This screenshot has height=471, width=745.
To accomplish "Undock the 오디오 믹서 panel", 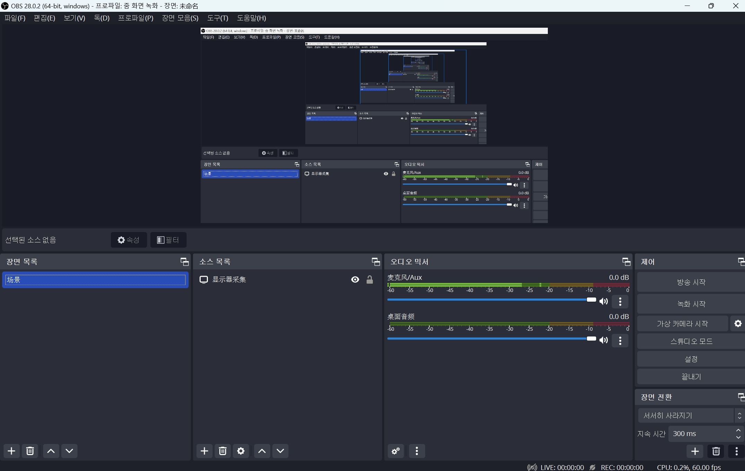I will pos(626,262).
